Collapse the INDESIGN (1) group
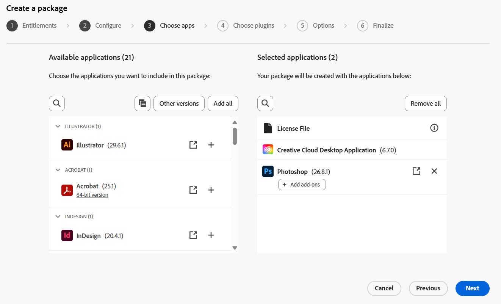 (58, 216)
